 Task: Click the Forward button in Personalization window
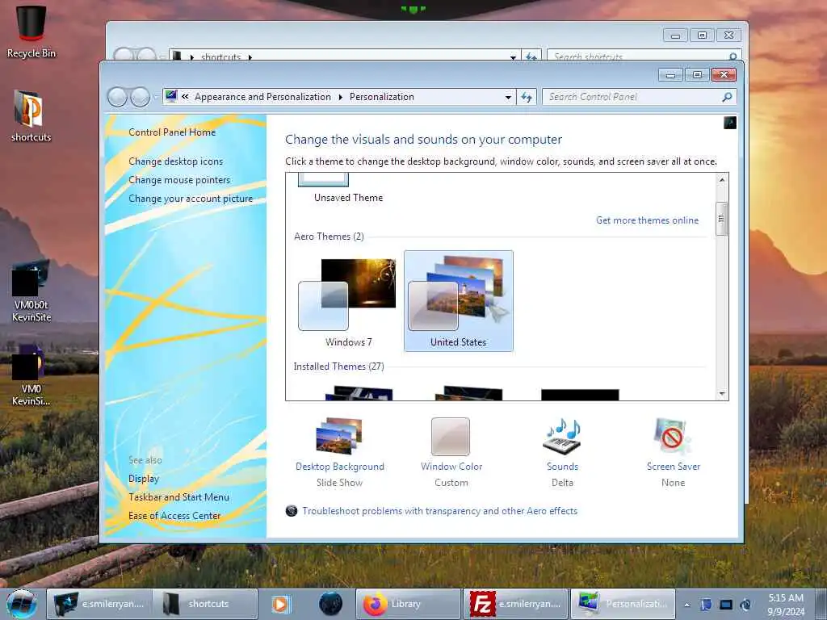pyautogui.click(x=141, y=97)
